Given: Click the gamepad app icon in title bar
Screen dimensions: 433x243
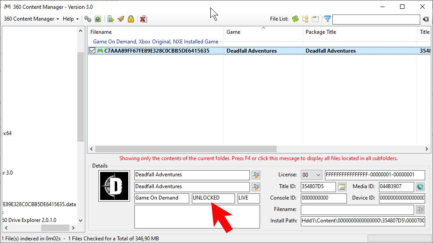Looking at the screenshot, I should point(7,7).
